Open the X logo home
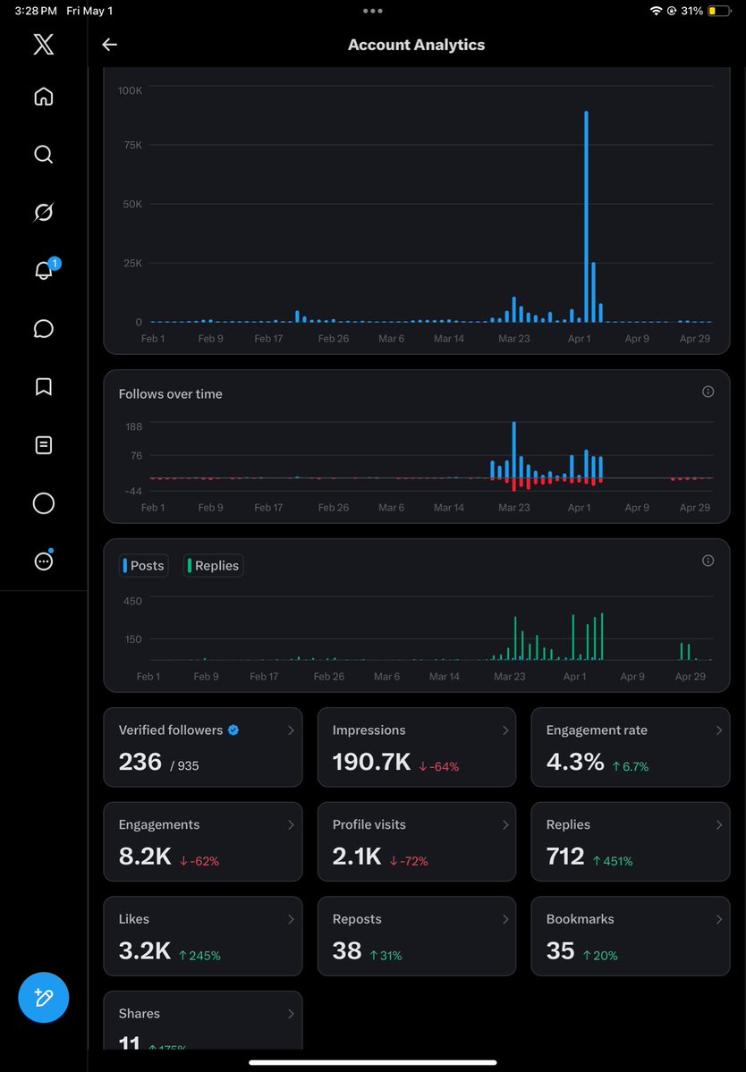Viewport: 746px width, 1072px height. coord(43,45)
